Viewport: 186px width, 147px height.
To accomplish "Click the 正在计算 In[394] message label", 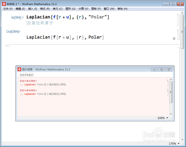I will pyautogui.click(x=28, y=91).
